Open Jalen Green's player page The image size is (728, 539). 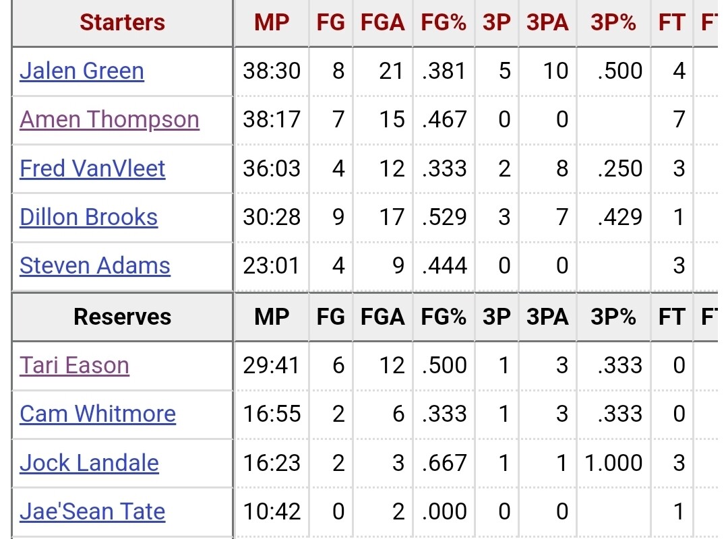pyautogui.click(x=82, y=71)
